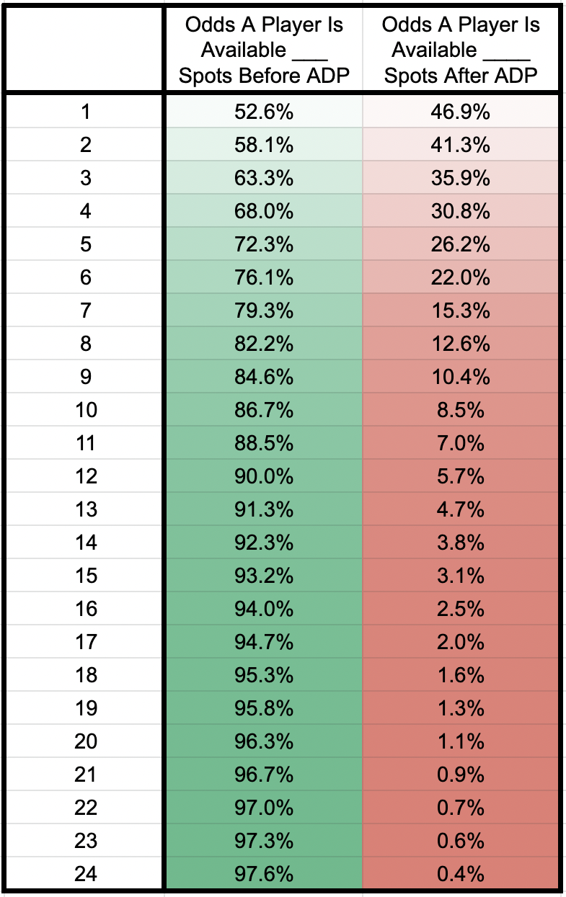The height and width of the screenshot is (897, 566).
Task: Click the cell showing 2.0%
Action: click(460, 642)
